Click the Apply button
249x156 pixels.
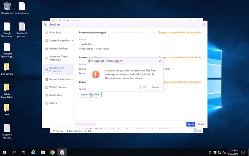coord(190,124)
